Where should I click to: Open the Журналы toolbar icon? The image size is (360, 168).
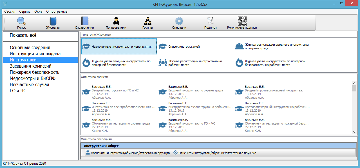pyautogui.click(x=53, y=23)
